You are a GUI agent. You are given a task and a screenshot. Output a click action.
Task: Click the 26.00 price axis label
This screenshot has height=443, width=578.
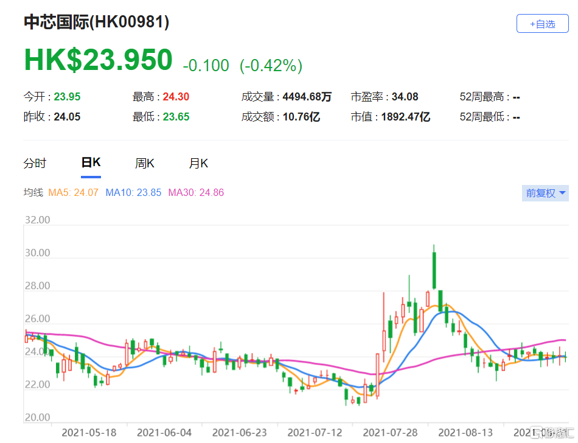37,318
